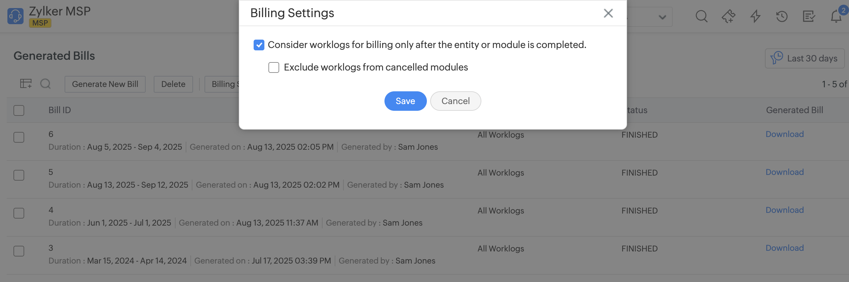Screen dimensions: 849x282
Task: Click the notes checklist icon in header
Action: point(809,16)
